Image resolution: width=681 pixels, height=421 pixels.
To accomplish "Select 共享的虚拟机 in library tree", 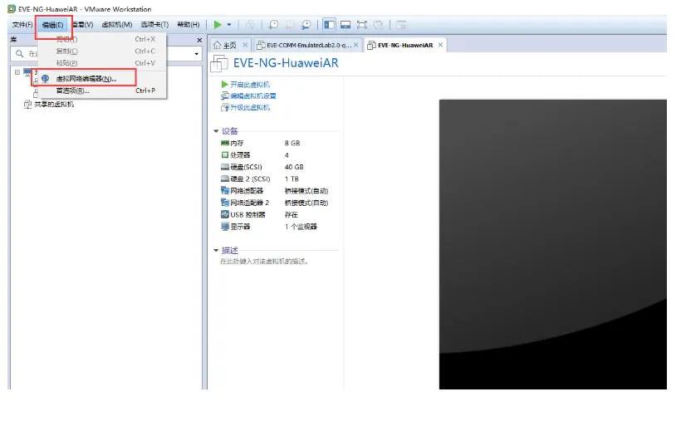I will [54, 105].
